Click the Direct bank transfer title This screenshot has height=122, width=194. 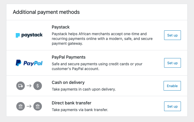coord(72,103)
